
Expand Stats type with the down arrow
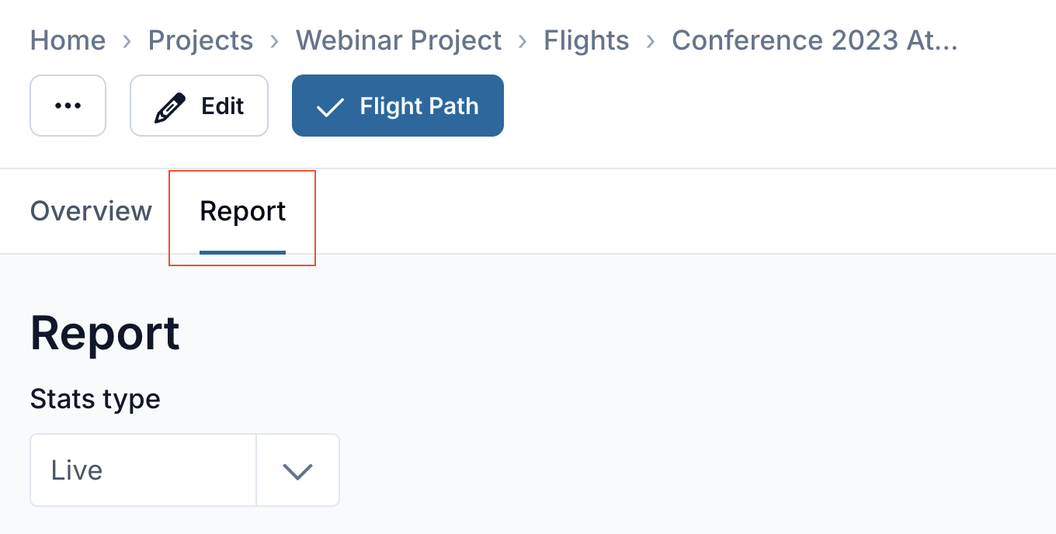pos(297,470)
